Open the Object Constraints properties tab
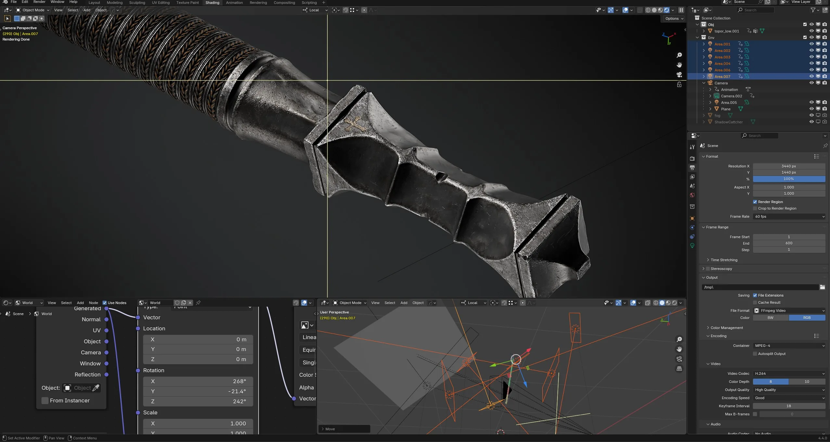 click(x=692, y=237)
